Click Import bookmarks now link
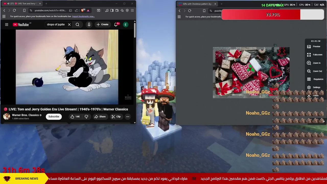The height and width of the screenshot is (184, 327). (83, 16)
